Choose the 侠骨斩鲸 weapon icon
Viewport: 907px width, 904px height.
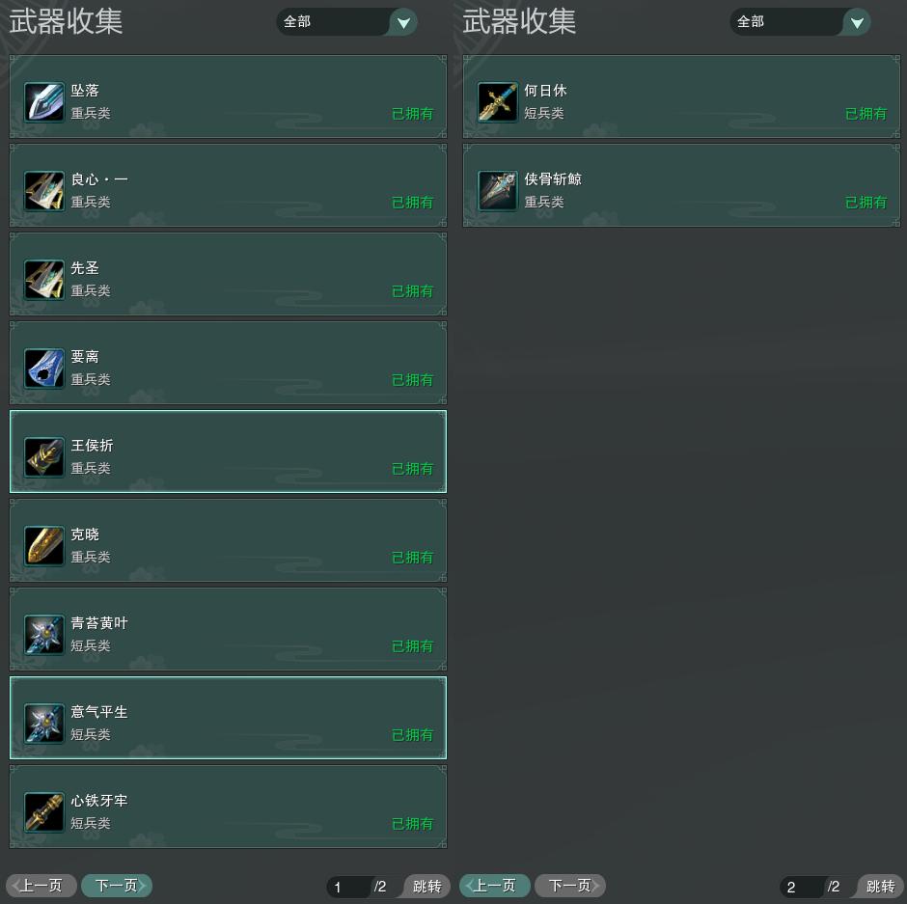coord(498,190)
